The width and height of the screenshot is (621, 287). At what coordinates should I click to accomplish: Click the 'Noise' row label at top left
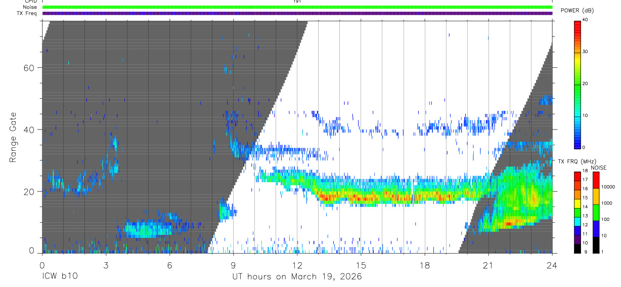[30, 7]
